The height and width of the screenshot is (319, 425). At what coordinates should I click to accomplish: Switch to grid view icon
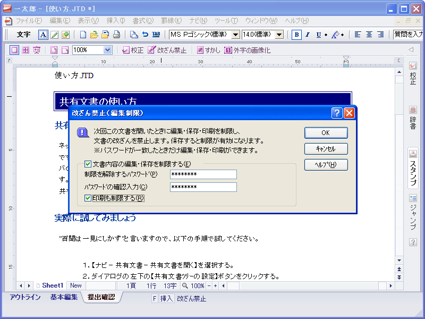click(25, 50)
